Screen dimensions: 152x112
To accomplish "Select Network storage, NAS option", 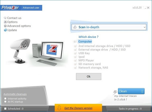I will (x=93, y=67).
